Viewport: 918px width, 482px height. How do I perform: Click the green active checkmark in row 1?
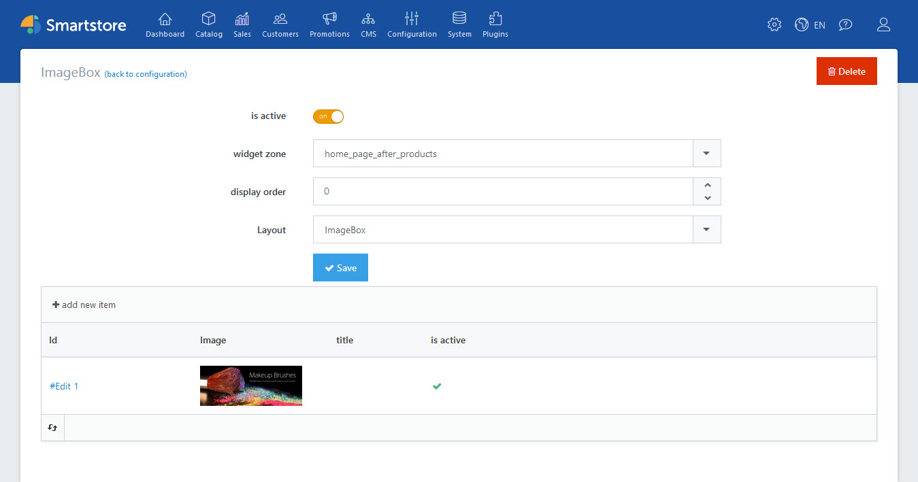[x=437, y=386]
